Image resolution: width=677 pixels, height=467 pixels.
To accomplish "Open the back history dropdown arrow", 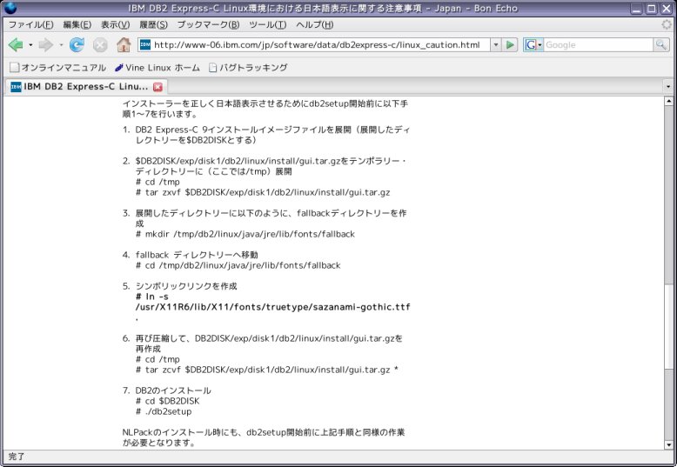I will 30,45.
